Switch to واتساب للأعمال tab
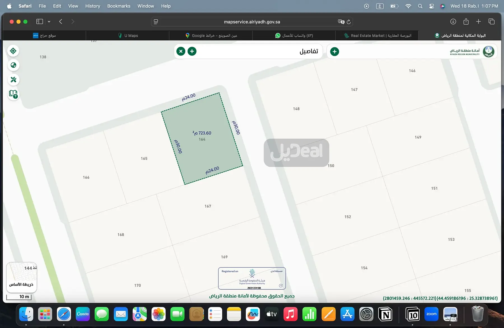The width and height of the screenshot is (504, 328). click(x=294, y=36)
